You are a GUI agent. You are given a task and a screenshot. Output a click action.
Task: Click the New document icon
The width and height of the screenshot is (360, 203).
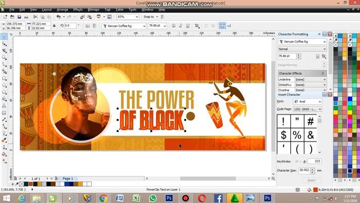[5, 17]
